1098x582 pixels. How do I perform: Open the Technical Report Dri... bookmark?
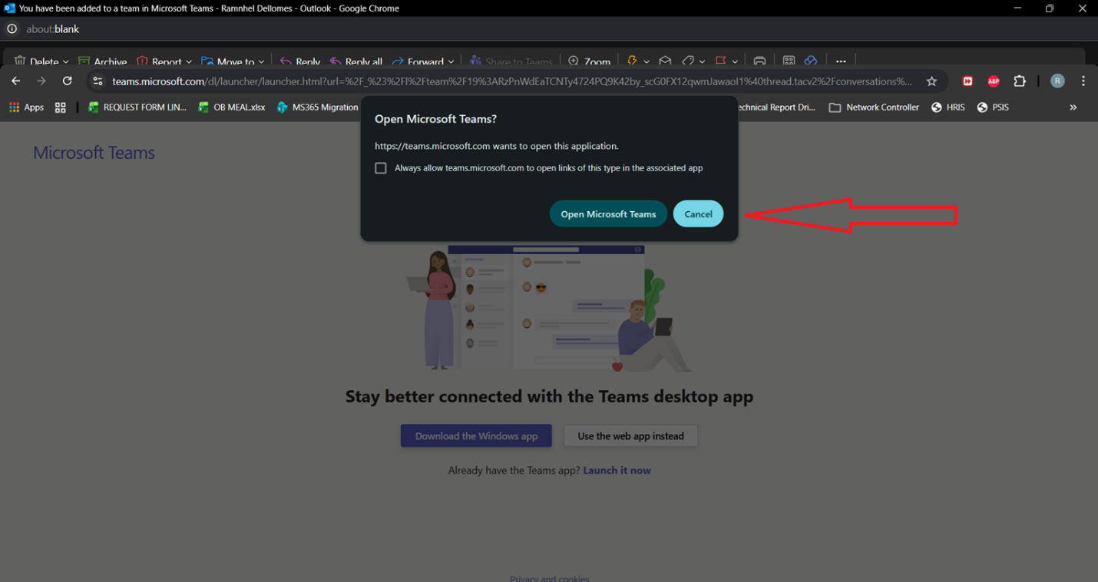tap(777, 107)
